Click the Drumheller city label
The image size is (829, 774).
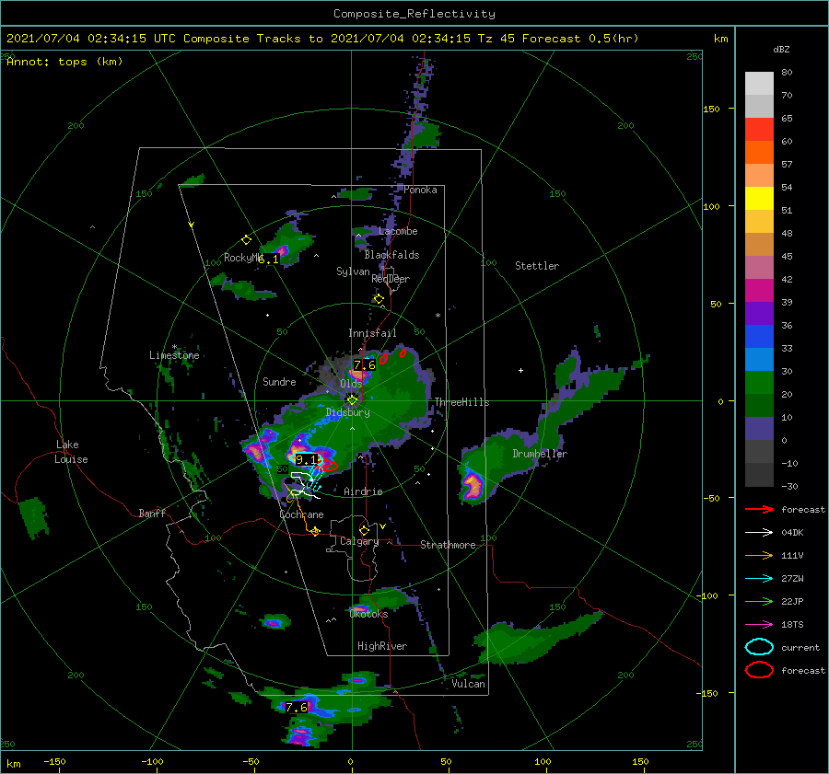(540, 454)
